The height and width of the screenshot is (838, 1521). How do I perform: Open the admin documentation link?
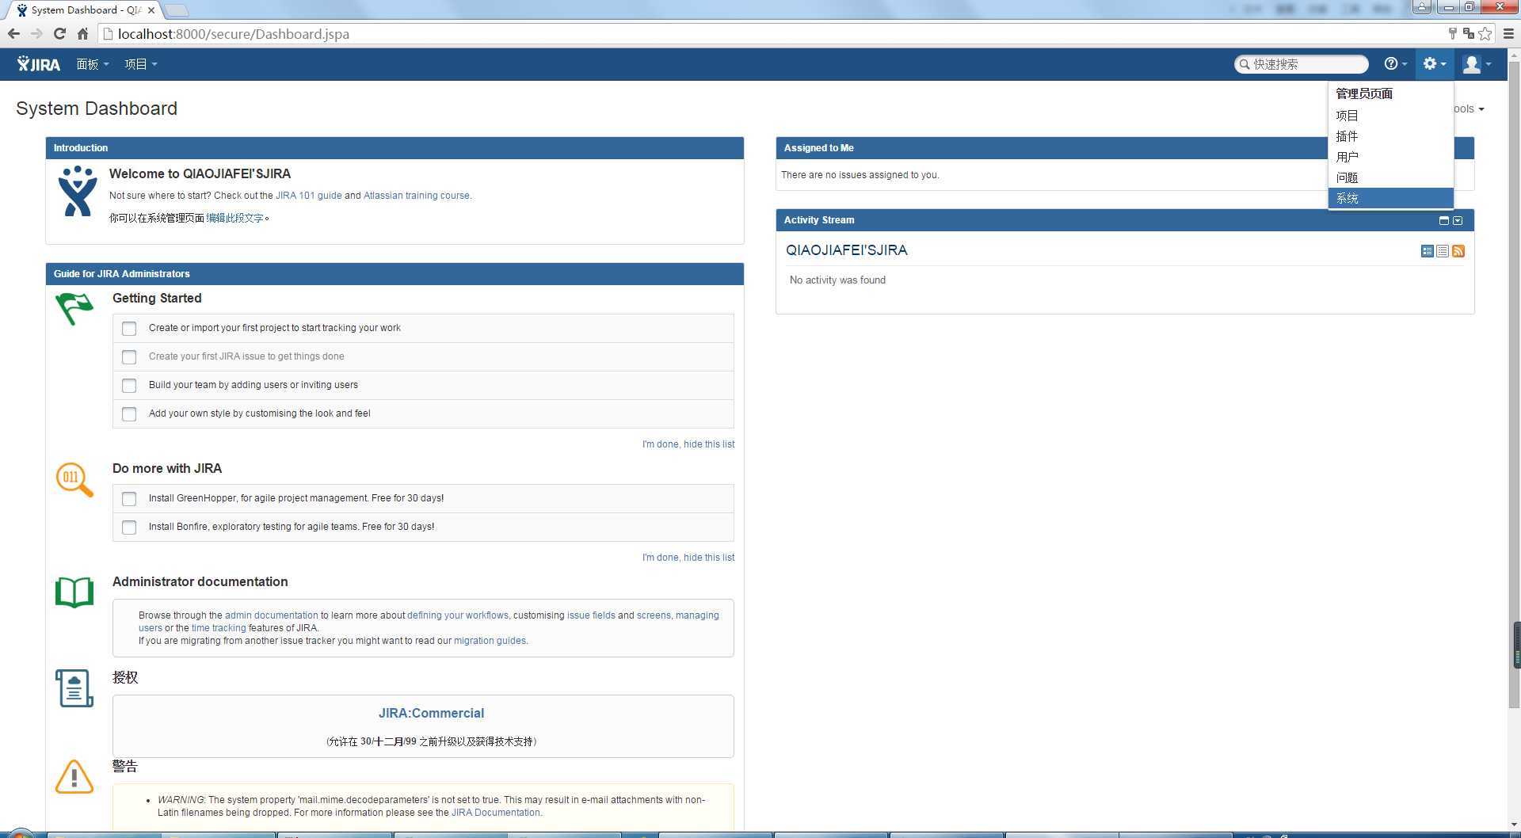tap(271, 615)
